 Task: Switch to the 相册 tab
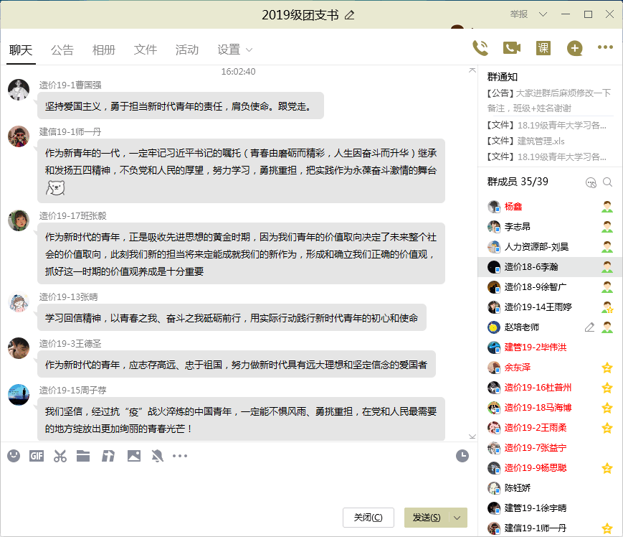pyautogui.click(x=104, y=50)
